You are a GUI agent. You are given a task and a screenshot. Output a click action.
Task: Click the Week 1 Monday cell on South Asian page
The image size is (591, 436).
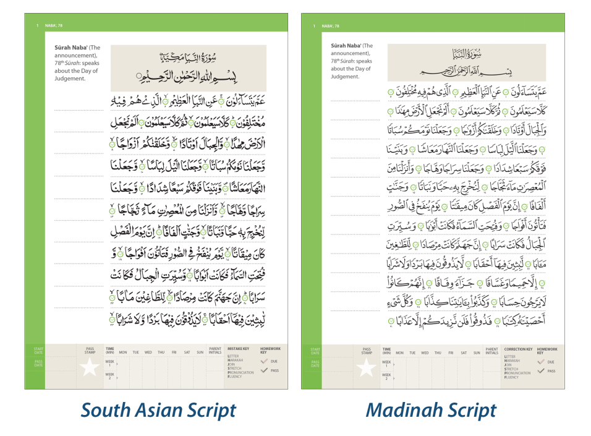123,364
